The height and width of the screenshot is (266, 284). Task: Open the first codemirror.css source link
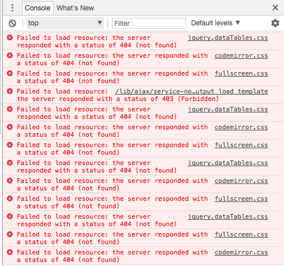241,56
